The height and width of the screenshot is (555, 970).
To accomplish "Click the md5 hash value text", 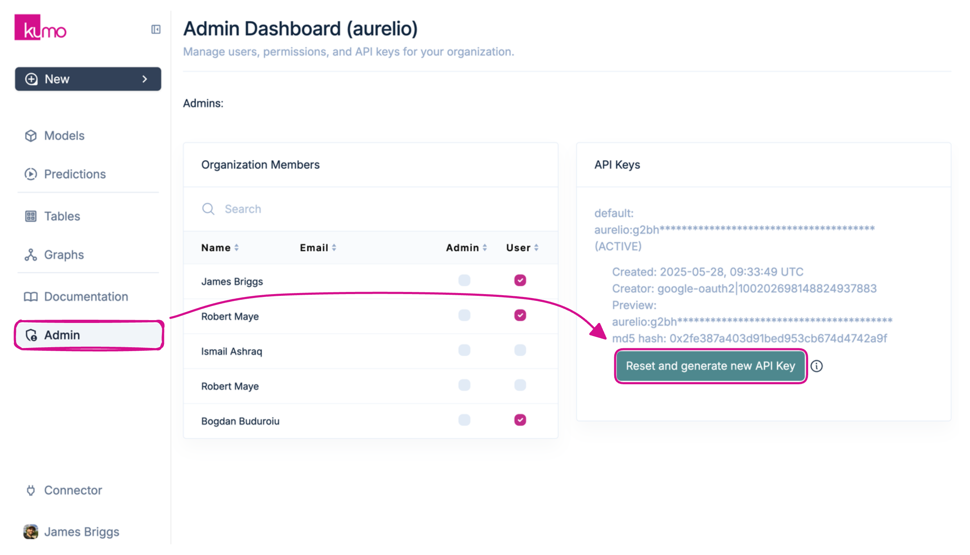I will [x=779, y=339].
